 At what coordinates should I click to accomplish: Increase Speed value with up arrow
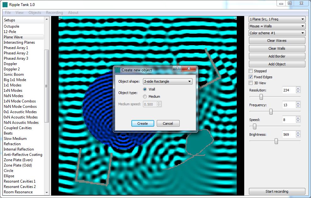pyautogui.click(x=298, y=118)
